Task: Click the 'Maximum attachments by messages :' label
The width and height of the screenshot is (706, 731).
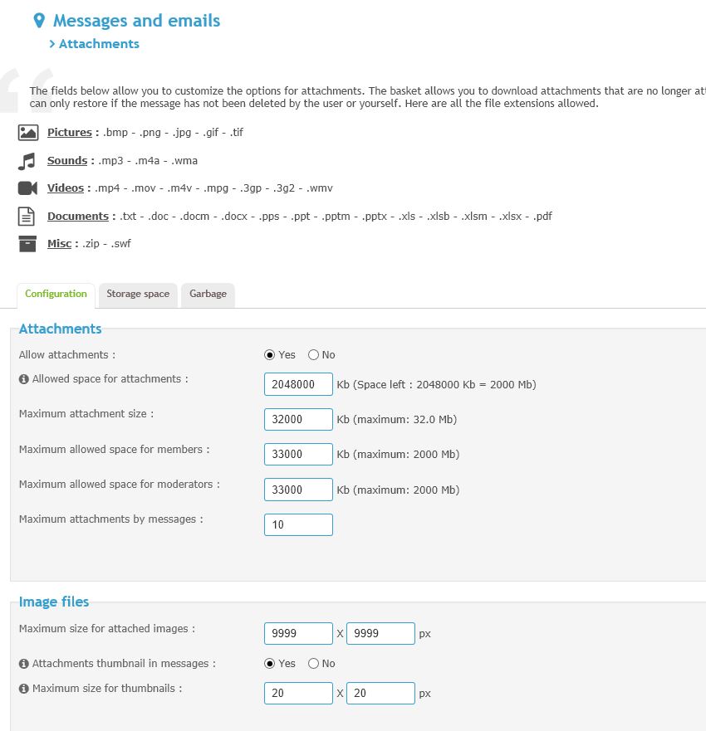Action: click(x=111, y=519)
